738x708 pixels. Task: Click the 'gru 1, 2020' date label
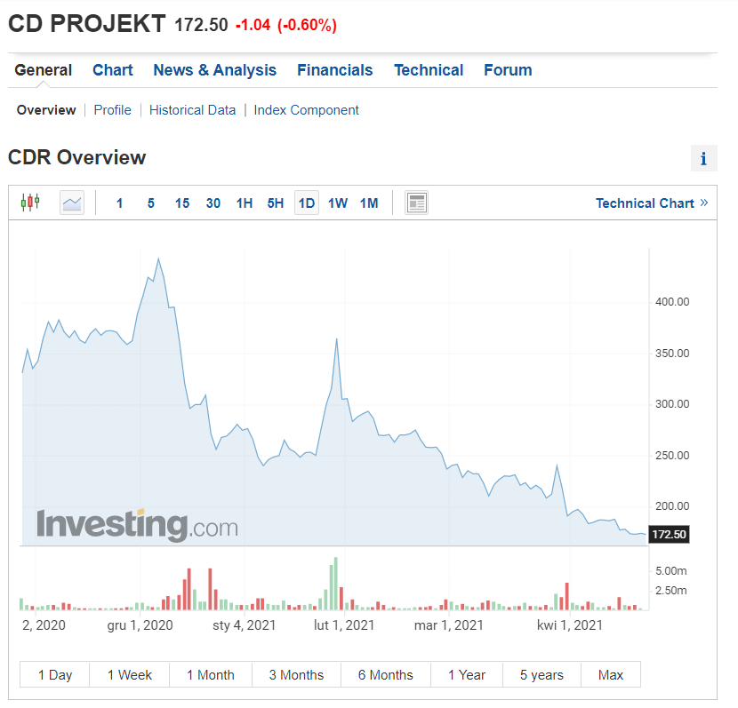pyautogui.click(x=140, y=625)
